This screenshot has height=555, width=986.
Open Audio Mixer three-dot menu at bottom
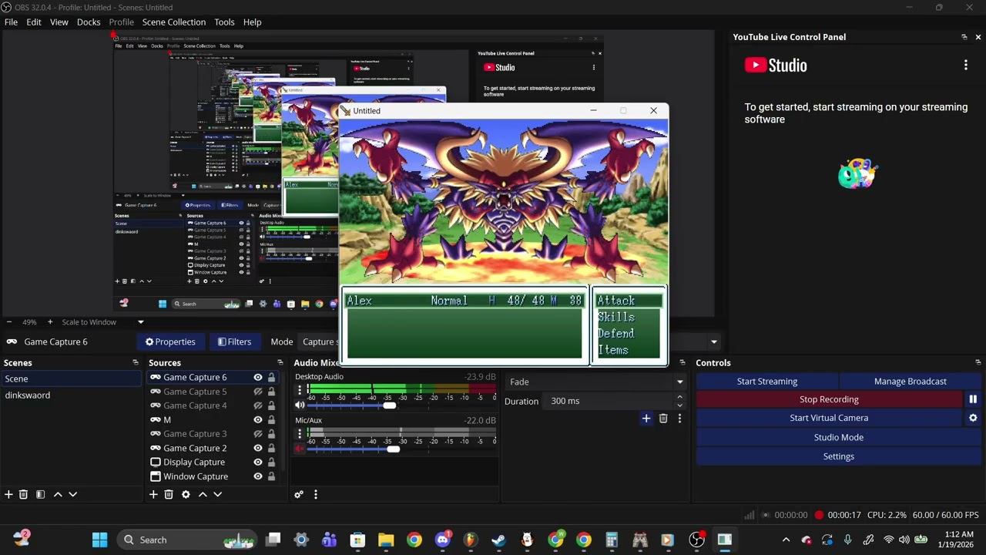(x=315, y=494)
